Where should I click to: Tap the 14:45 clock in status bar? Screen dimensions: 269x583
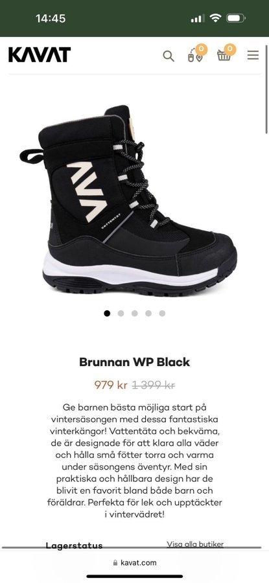click(x=51, y=18)
